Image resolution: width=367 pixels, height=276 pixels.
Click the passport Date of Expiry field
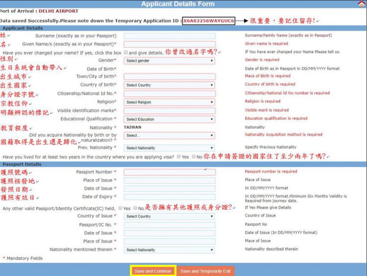(169, 197)
